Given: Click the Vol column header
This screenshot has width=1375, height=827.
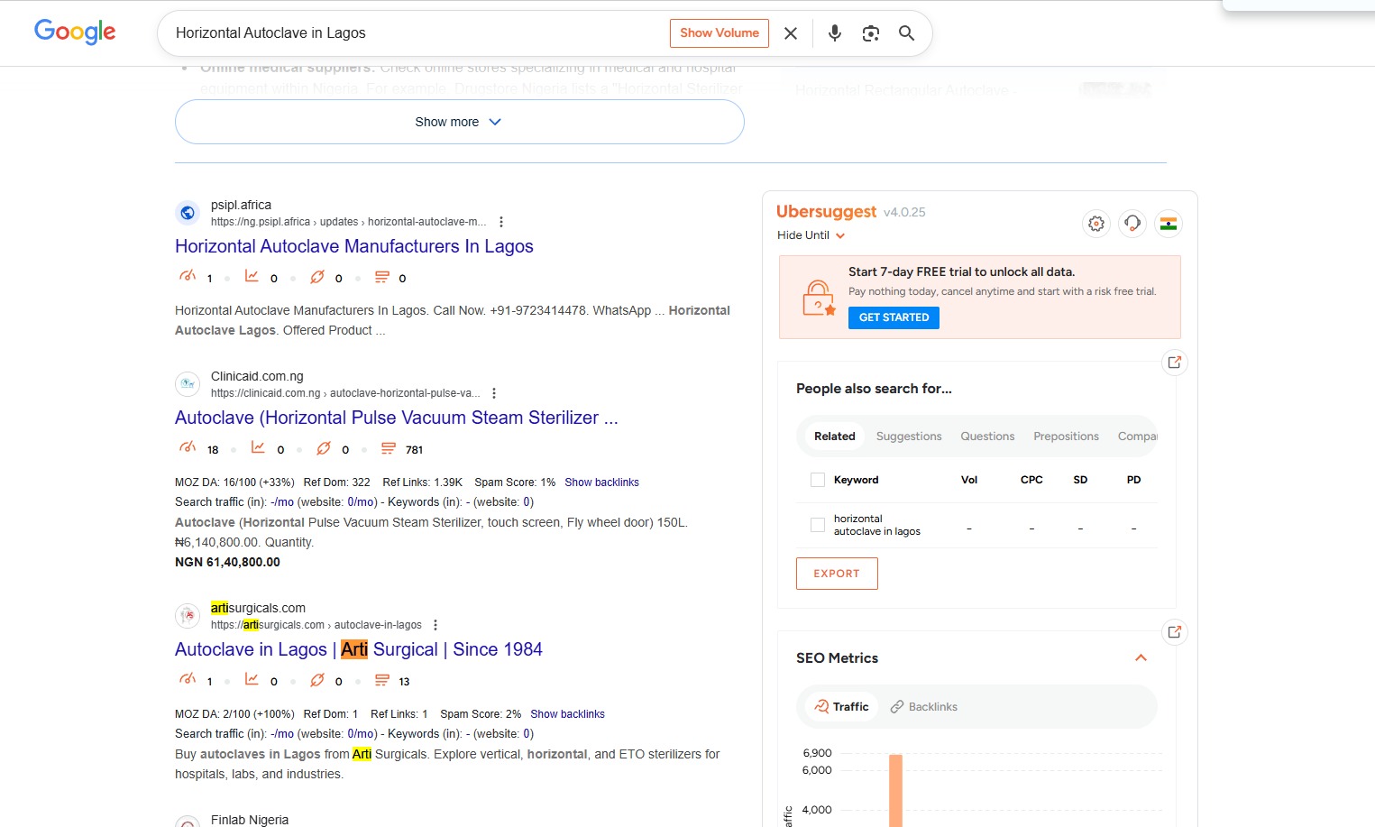Looking at the screenshot, I should (x=969, y=480).
